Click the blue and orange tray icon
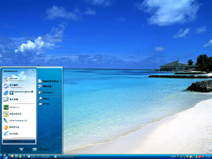The height and width of the screenshot is (159, 212). click(x=191, y=157)
